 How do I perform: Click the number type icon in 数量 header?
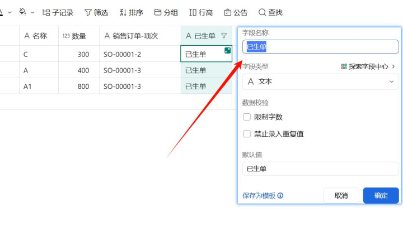click(66, 36)
